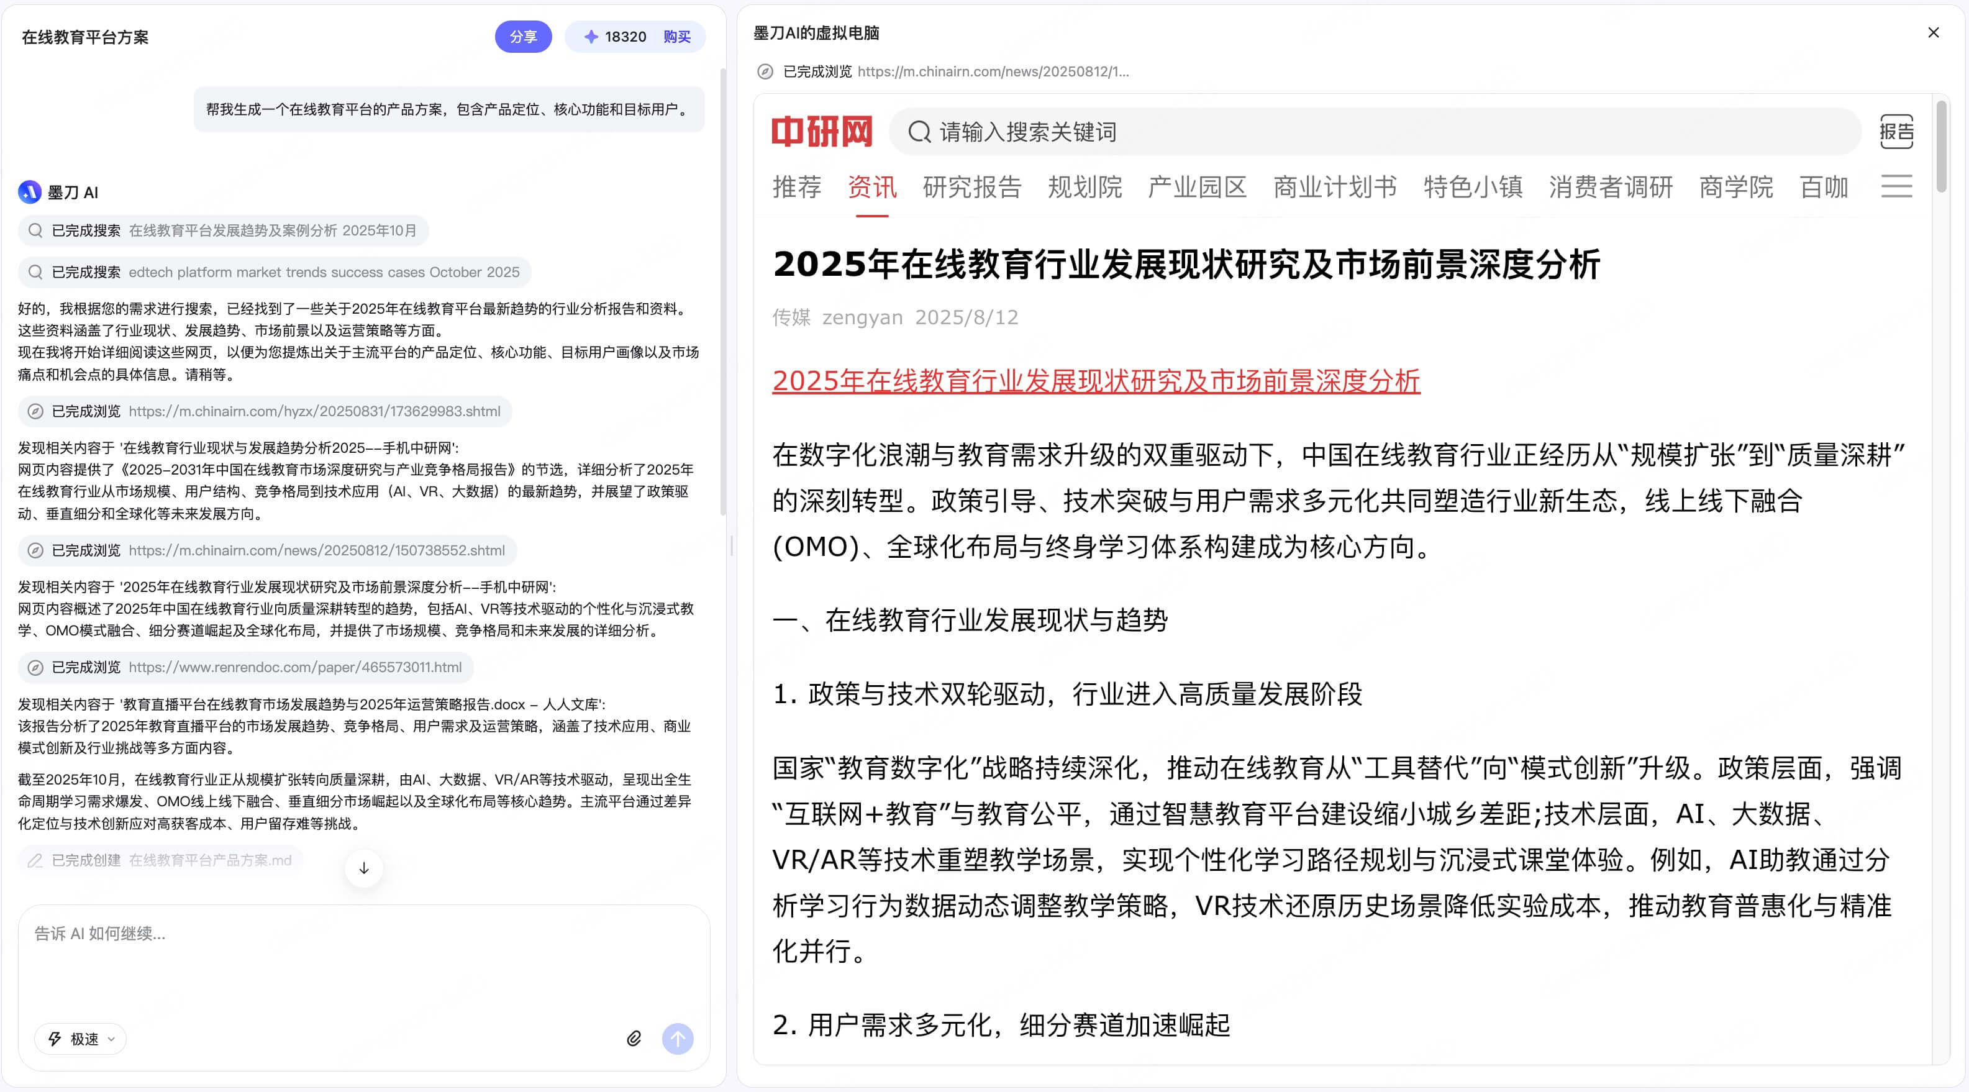Click the credits sparkle icon near 18320
Viewport: 1969px width, 1092px height.
[591, 37]
